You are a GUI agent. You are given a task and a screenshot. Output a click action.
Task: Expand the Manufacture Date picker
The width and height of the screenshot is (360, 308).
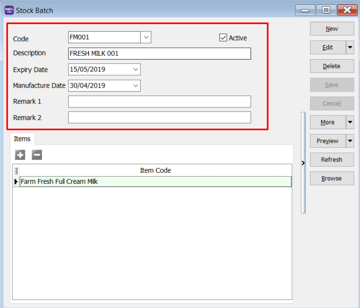click(x=135, y=86)
